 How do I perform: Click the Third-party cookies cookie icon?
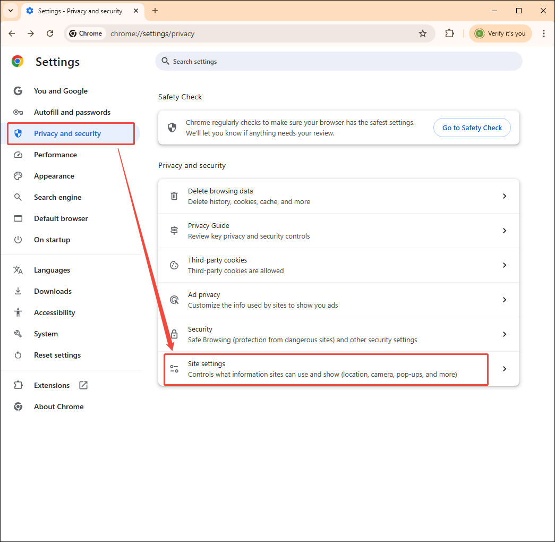coord(174,265)
